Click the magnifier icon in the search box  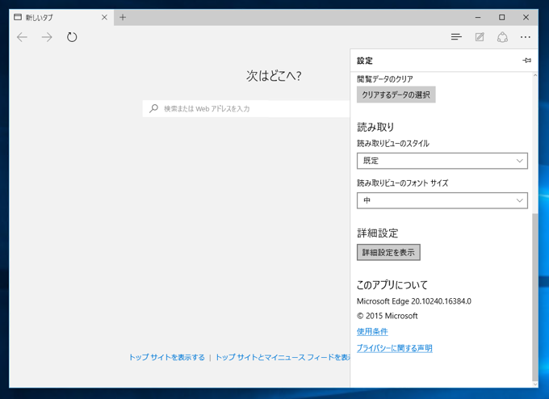point(153,108)
